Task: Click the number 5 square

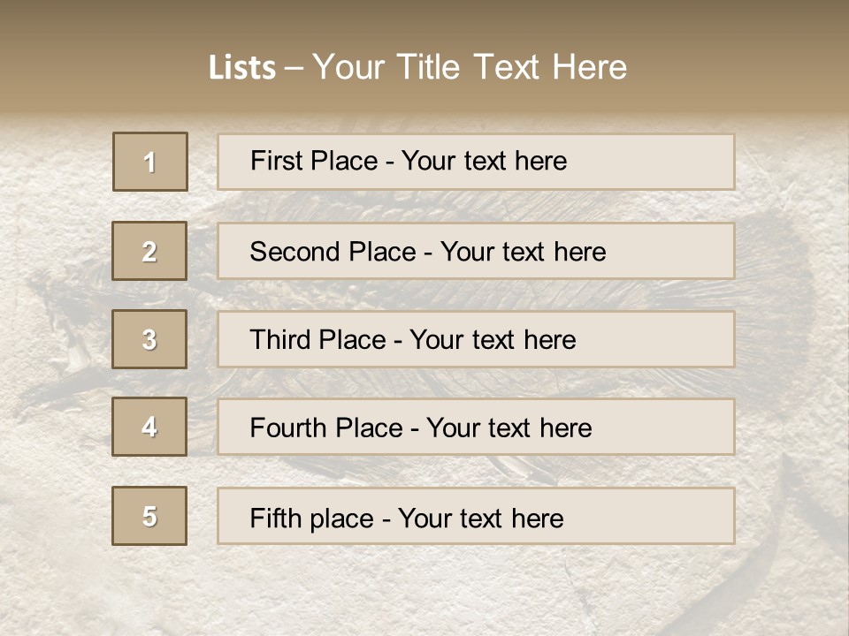Action: coord(149,516)
